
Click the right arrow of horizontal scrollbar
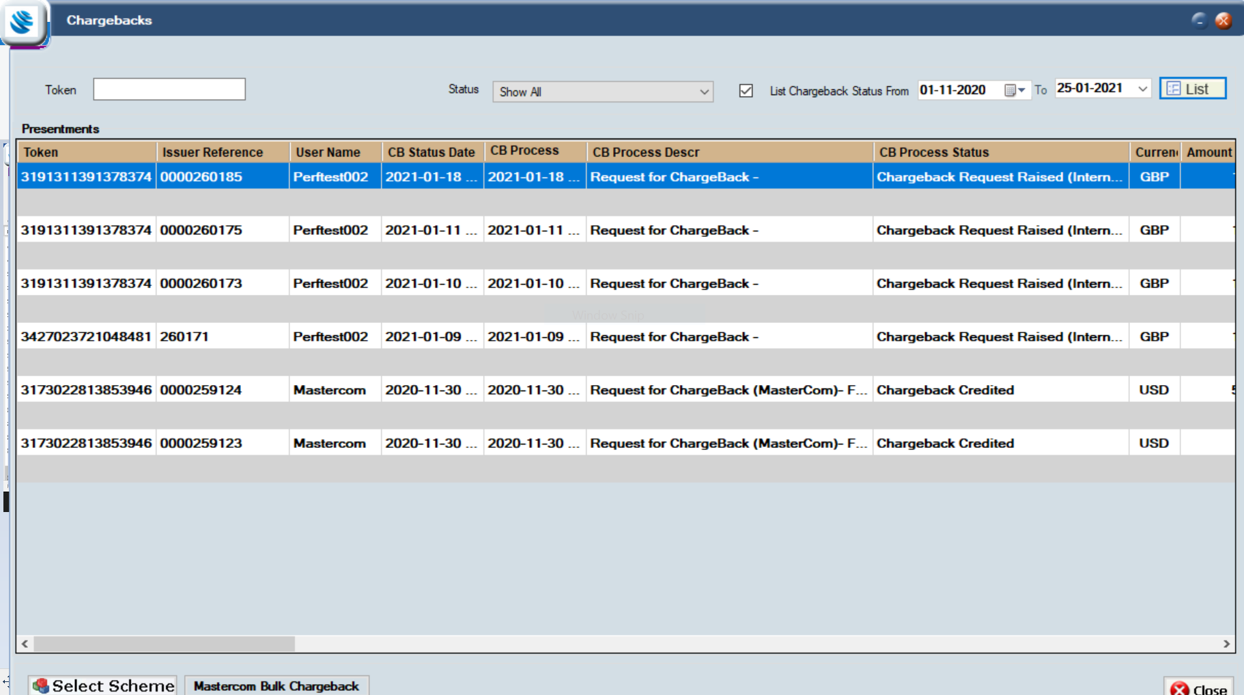click(1226, 644)
